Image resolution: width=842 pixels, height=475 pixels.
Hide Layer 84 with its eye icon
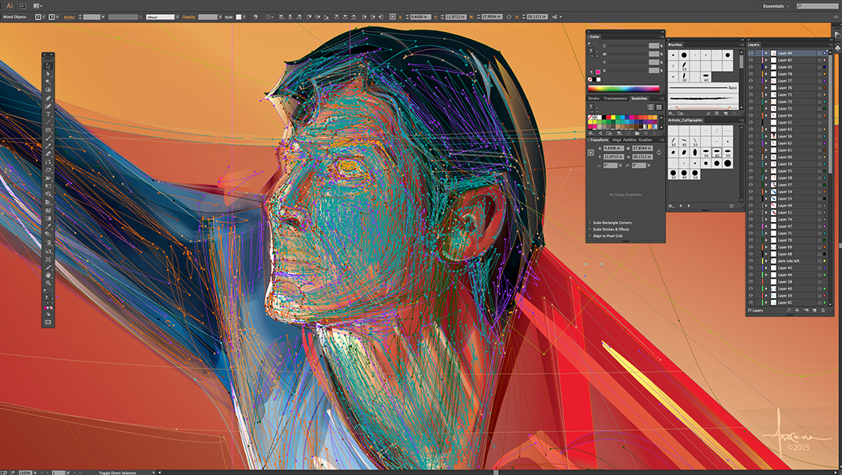(751, 53)
